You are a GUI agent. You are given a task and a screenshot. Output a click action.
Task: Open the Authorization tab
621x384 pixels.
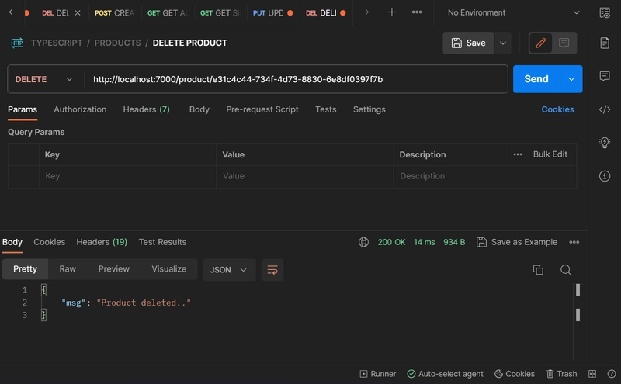click(x=80, y=109)
